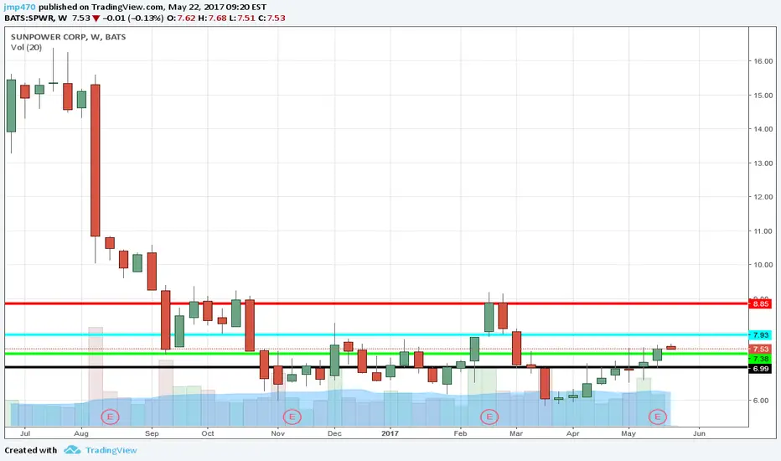This screenshot has height=461, width=781.
Task: Click the Aug date axis label
Action: [81, 433]
